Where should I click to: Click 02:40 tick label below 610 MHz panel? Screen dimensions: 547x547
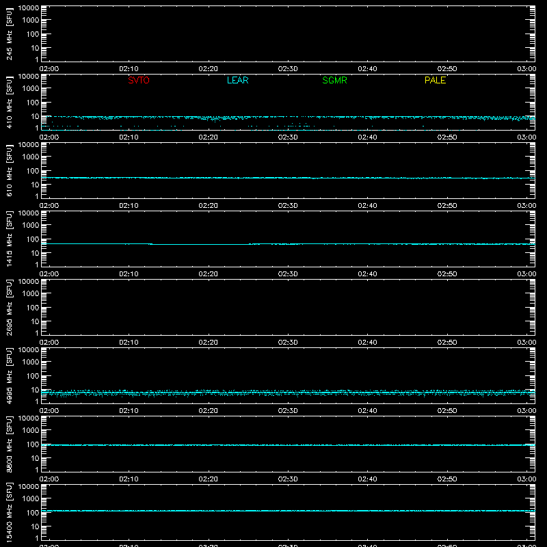click(367, 206)
